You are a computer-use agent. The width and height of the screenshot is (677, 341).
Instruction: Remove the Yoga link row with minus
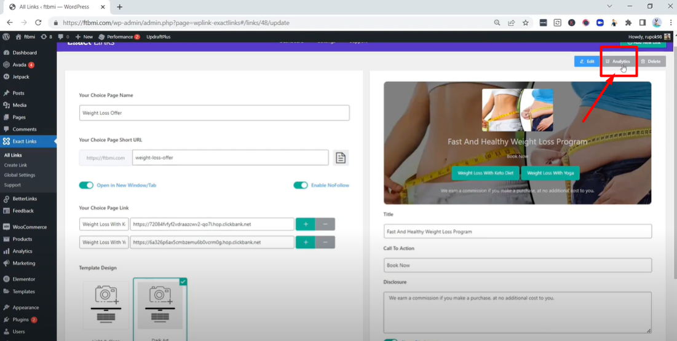(x=325, y=242)
